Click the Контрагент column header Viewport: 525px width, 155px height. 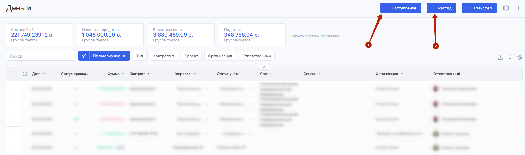click(139, 74)
